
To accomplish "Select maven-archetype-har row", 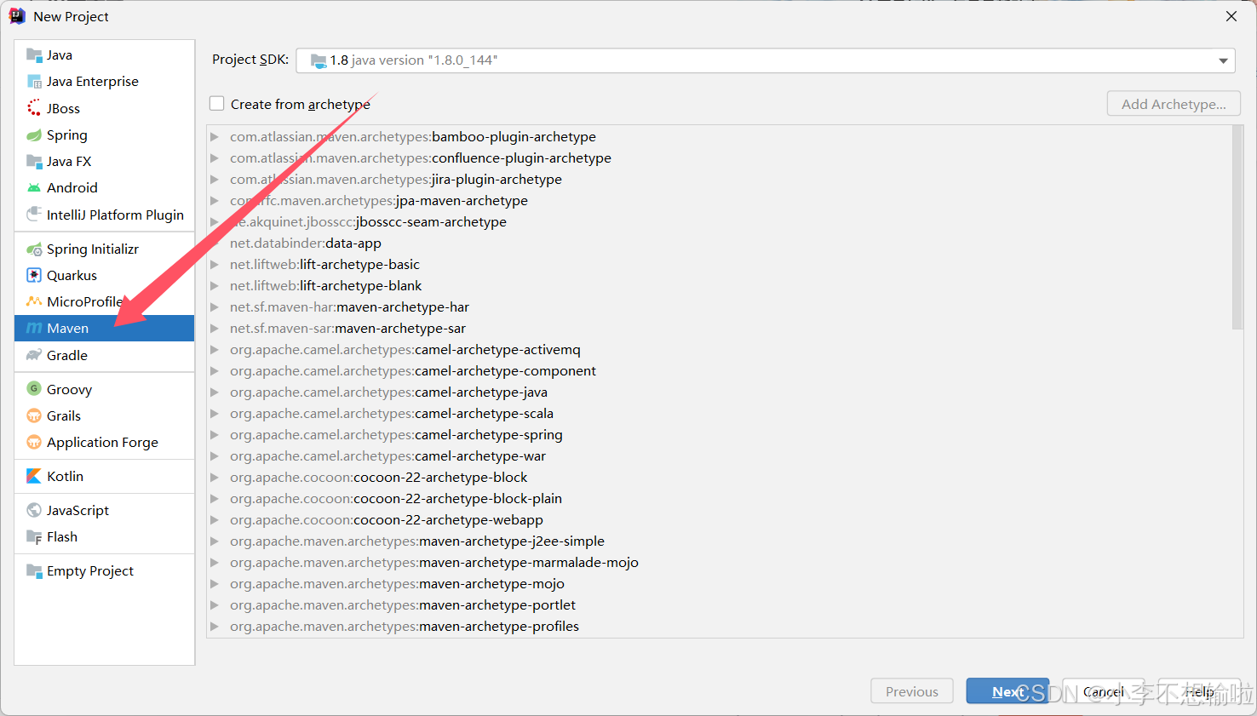I will 720,306.
